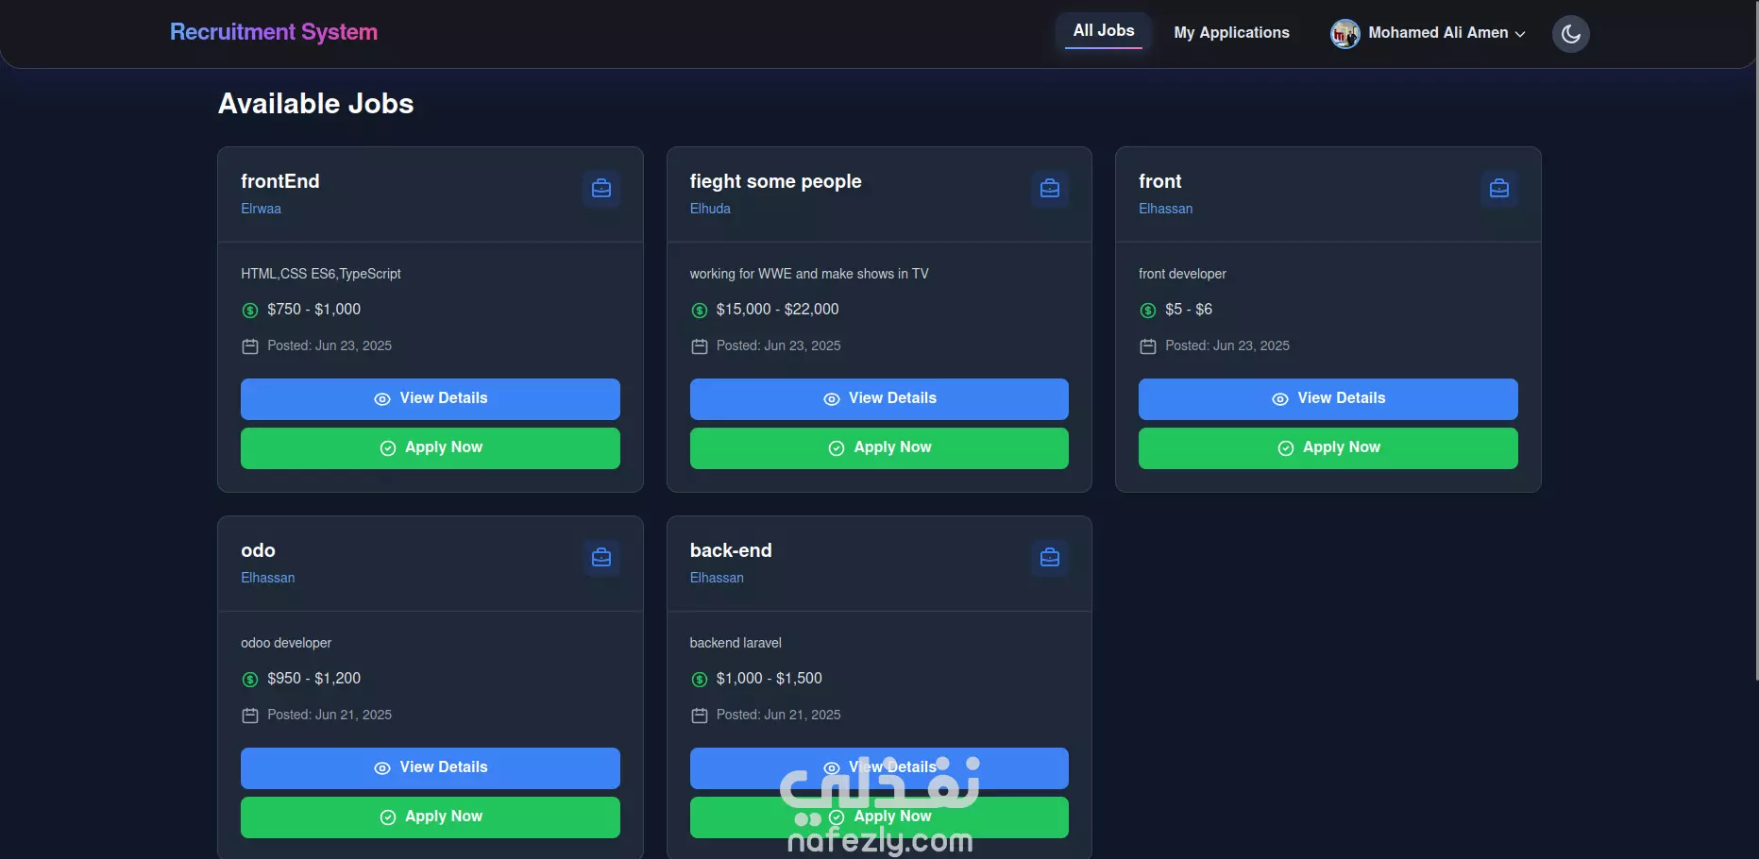Viewport: 1759px width, 859px height.
Task: Select the odo job title
Action: [258, 550]
